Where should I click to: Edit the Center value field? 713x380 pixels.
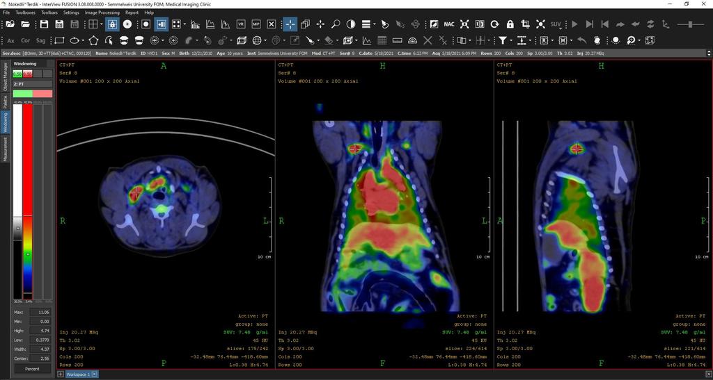(x=40, y=358)
